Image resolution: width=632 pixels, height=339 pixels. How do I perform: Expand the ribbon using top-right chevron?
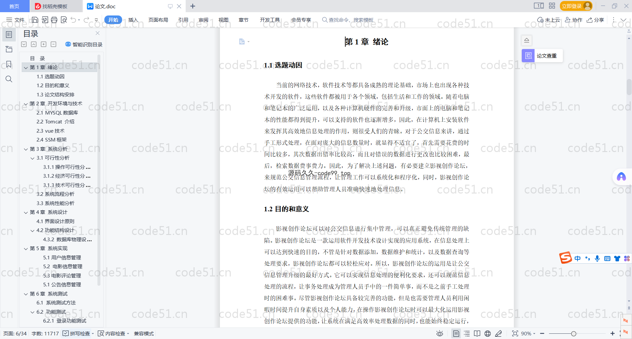click(623, 20)
